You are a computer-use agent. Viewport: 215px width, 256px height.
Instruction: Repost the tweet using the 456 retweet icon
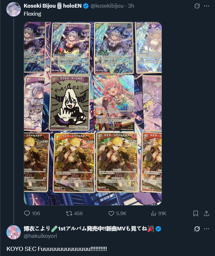coord(69,213)
